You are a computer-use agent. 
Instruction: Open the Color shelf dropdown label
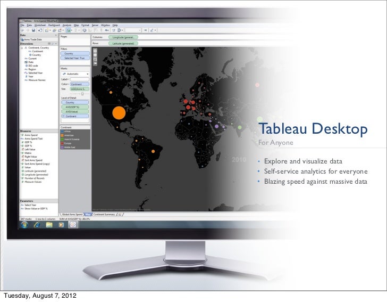pos(65,84)
